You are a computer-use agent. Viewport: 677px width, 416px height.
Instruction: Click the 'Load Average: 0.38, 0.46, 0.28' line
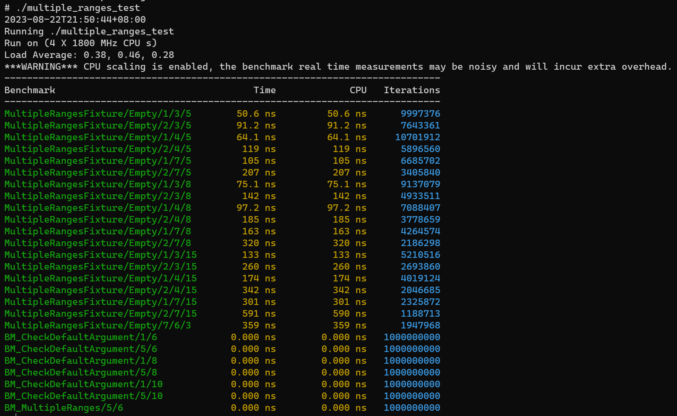89,55
